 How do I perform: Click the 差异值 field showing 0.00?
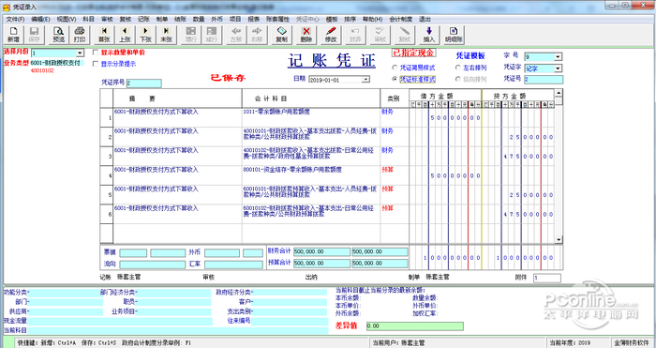[x=414, y=325]
